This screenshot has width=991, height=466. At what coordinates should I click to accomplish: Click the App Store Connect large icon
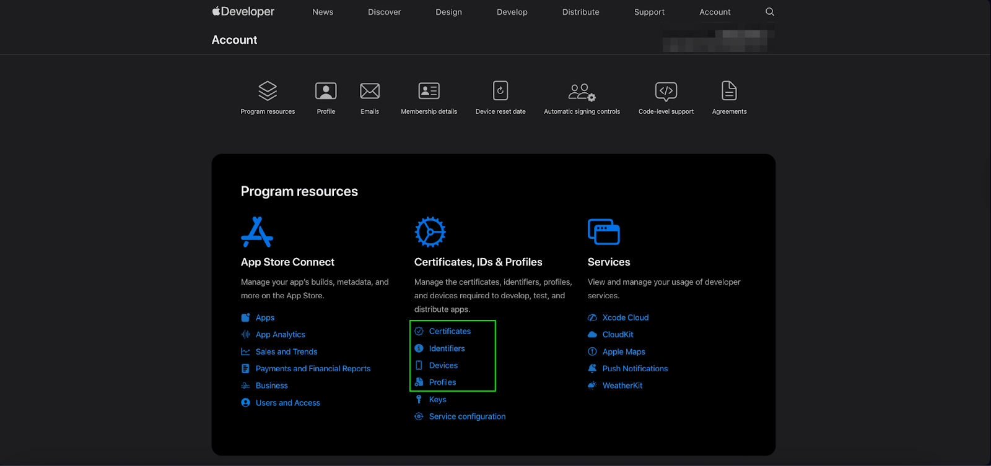tap(257, 232)
